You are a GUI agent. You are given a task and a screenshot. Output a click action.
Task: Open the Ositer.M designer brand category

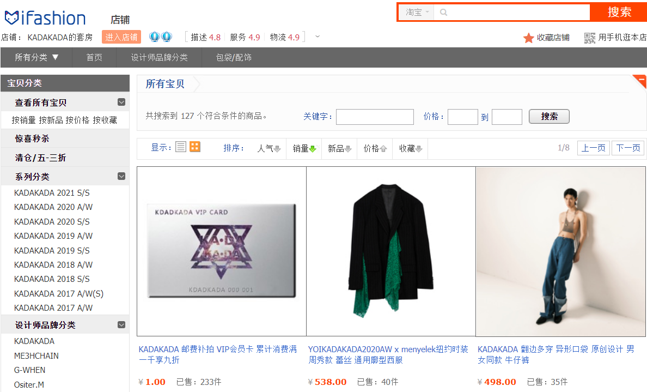29,384
